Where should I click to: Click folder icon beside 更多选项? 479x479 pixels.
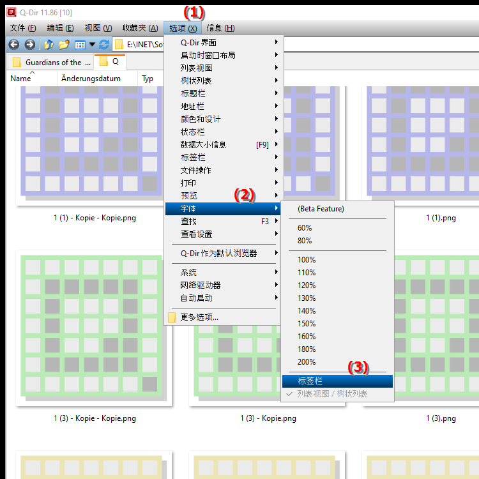click(172, 317)
